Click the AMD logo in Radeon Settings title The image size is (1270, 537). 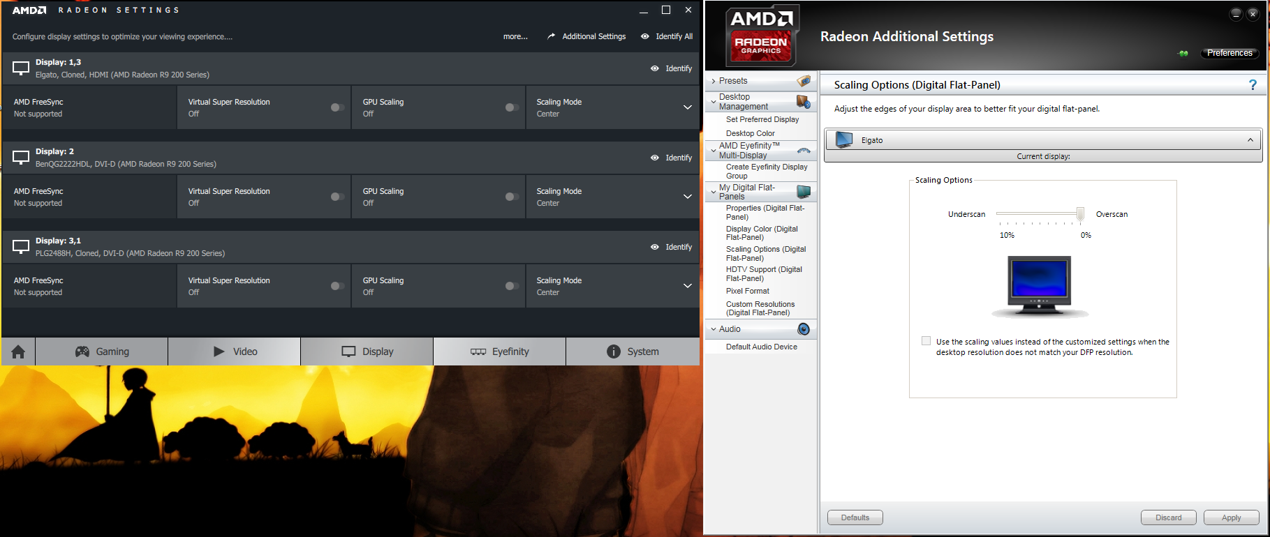pyautogui.click(x=29, y=10)
